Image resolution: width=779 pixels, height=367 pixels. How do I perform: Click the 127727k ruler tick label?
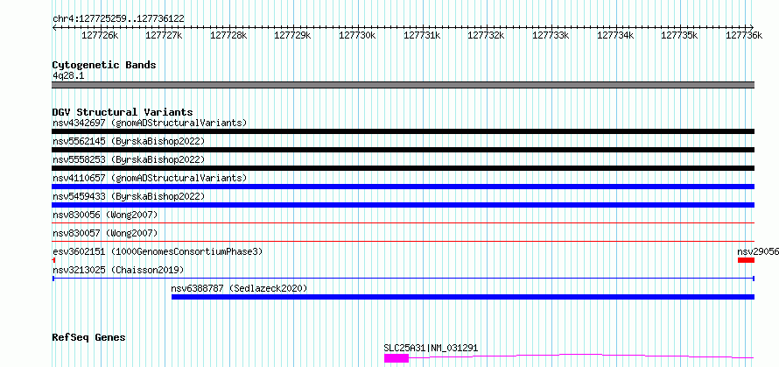click(165, 35)
